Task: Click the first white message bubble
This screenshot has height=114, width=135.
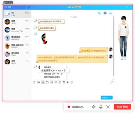Action: [x=51, y=21]
